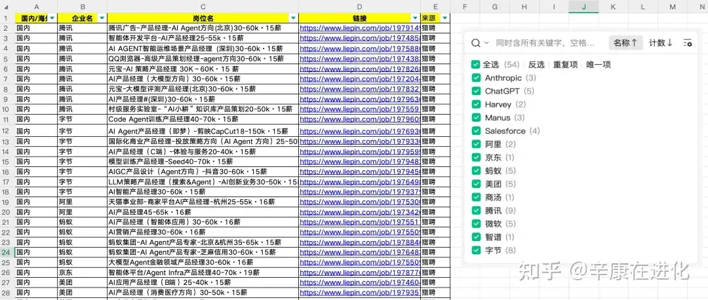Toggle the 全选 checkbox
Screen dimensions: 708x300
475,64
